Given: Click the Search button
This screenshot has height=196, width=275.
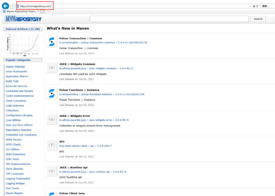Looking at the screenshot, I should click(x=258, y=19).
